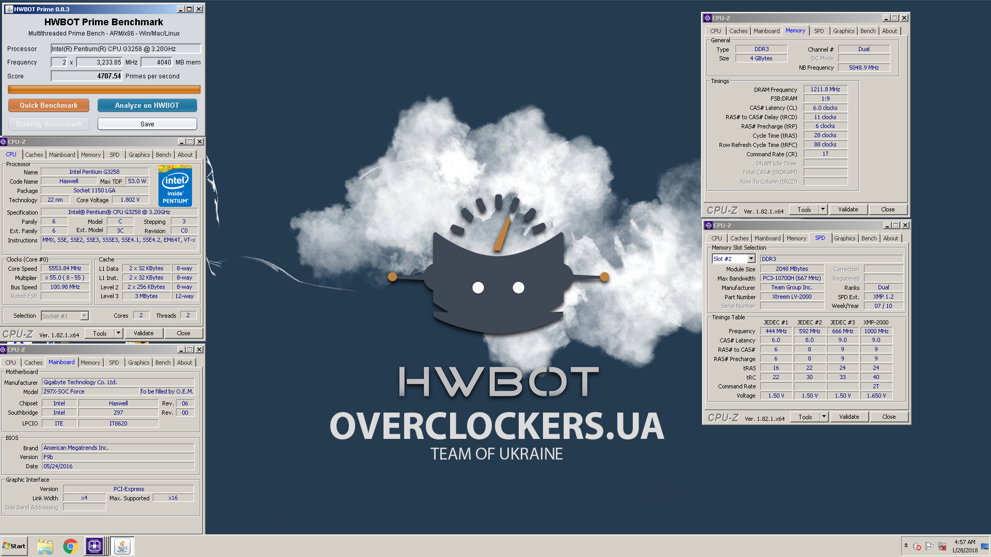Open About tab in the Mainboard window

[x=185, y=363]
